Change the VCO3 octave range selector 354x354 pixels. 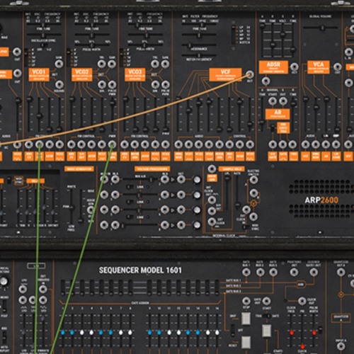pyautogui.click(x=121, y=57)
